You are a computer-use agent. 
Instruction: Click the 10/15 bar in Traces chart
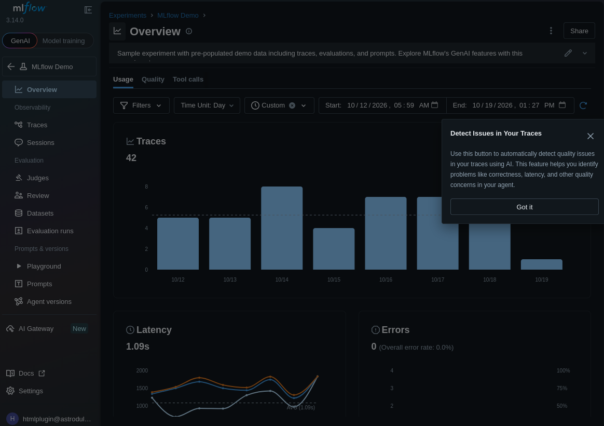coord(334,249)
